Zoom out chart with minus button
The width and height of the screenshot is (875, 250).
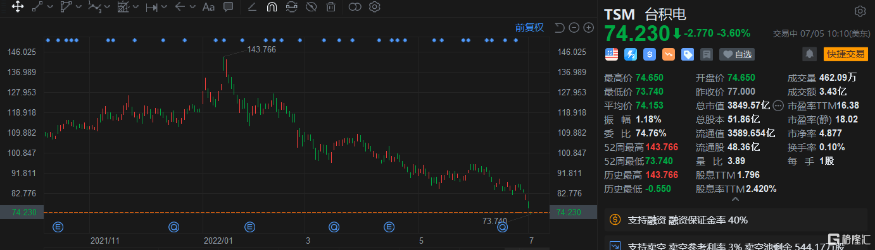point(574,28)
